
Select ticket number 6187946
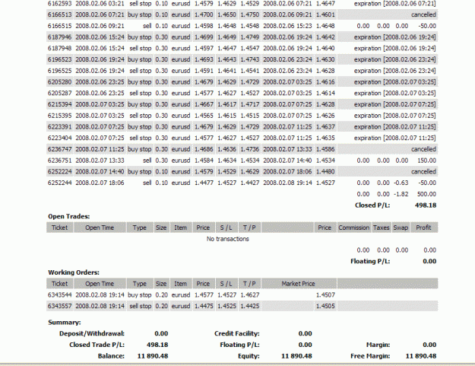pos(60,37)
